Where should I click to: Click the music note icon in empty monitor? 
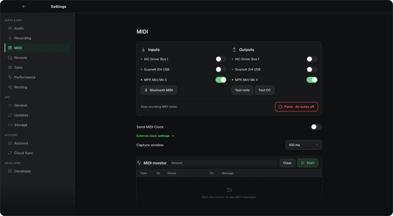click(x=229, y=190)
